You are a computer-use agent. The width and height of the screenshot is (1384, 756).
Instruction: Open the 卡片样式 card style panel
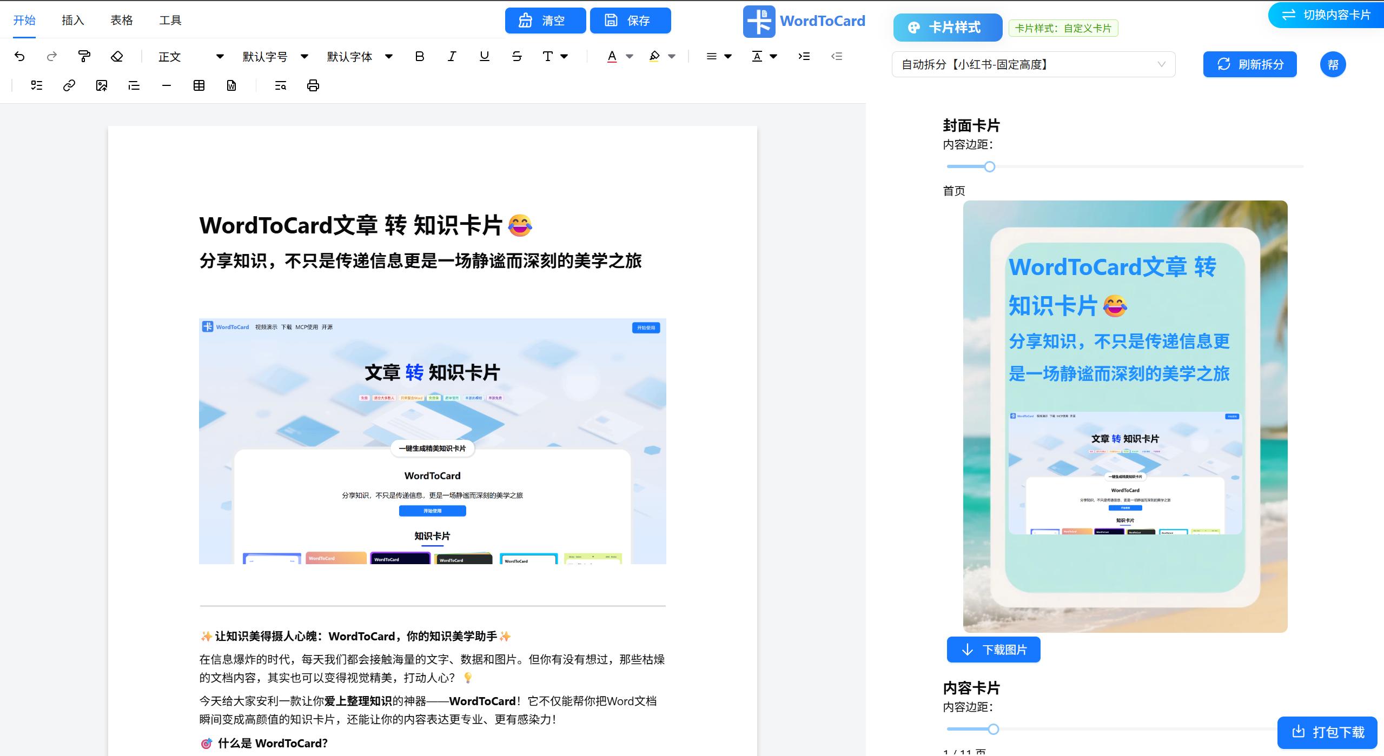click(948, 28)
